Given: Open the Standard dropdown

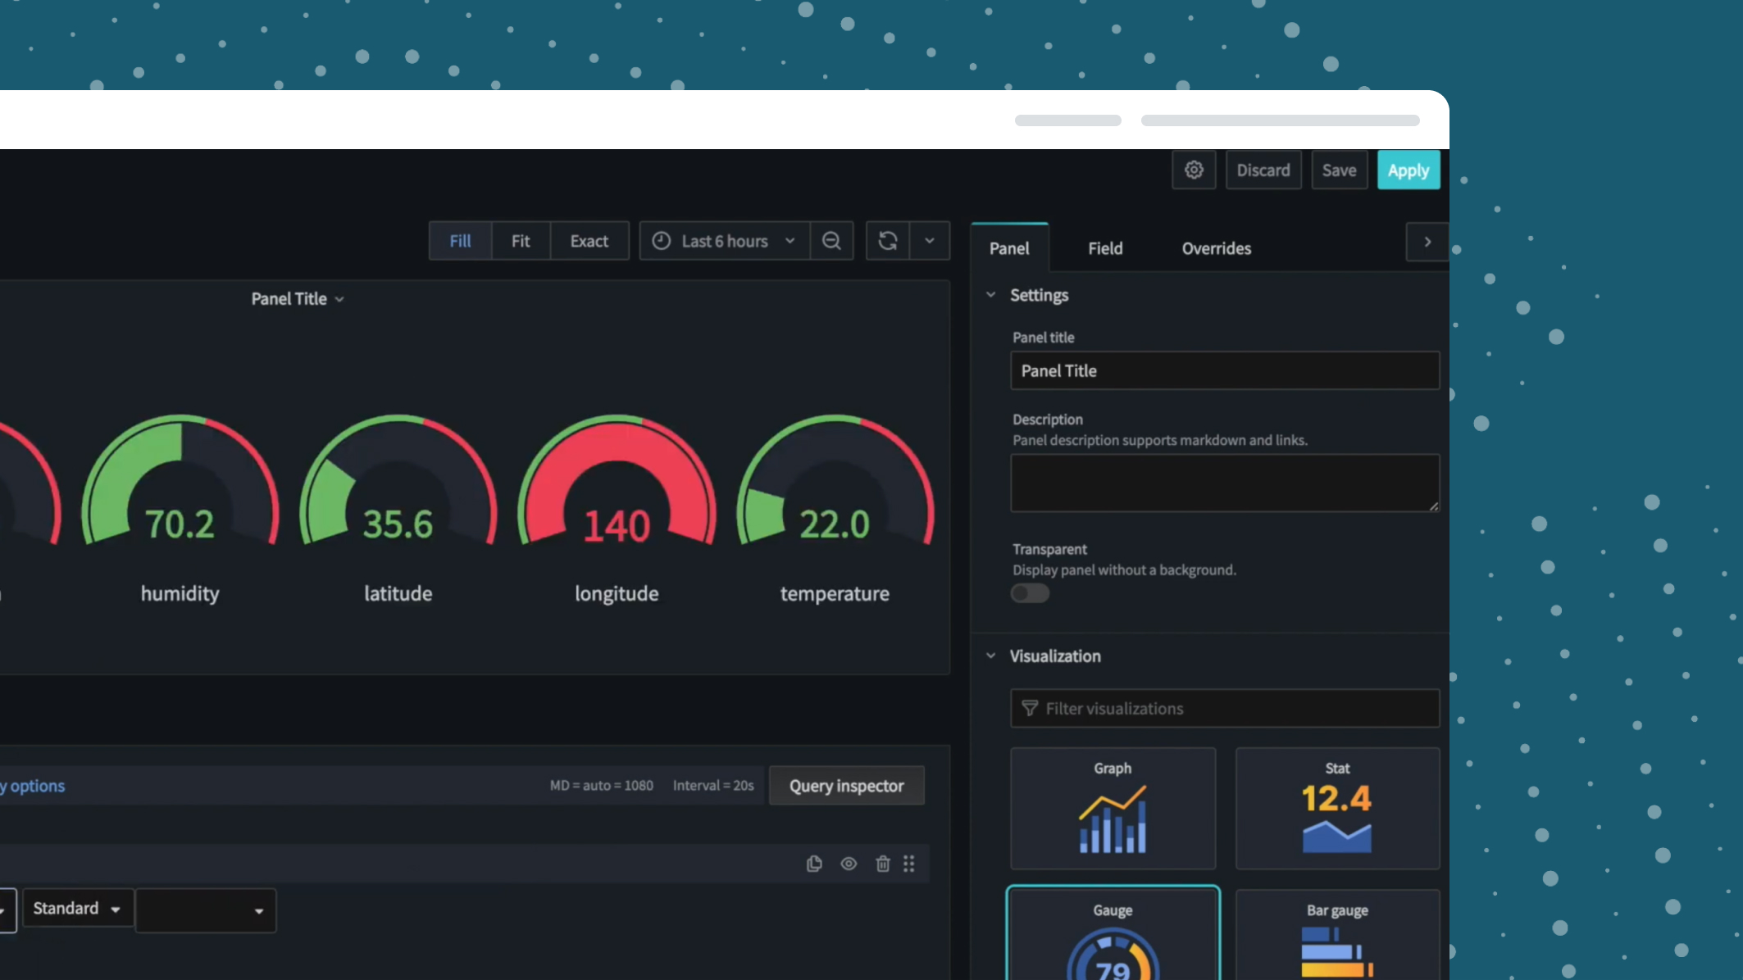Looking at the screenshot, I should [x=78, y=909].
